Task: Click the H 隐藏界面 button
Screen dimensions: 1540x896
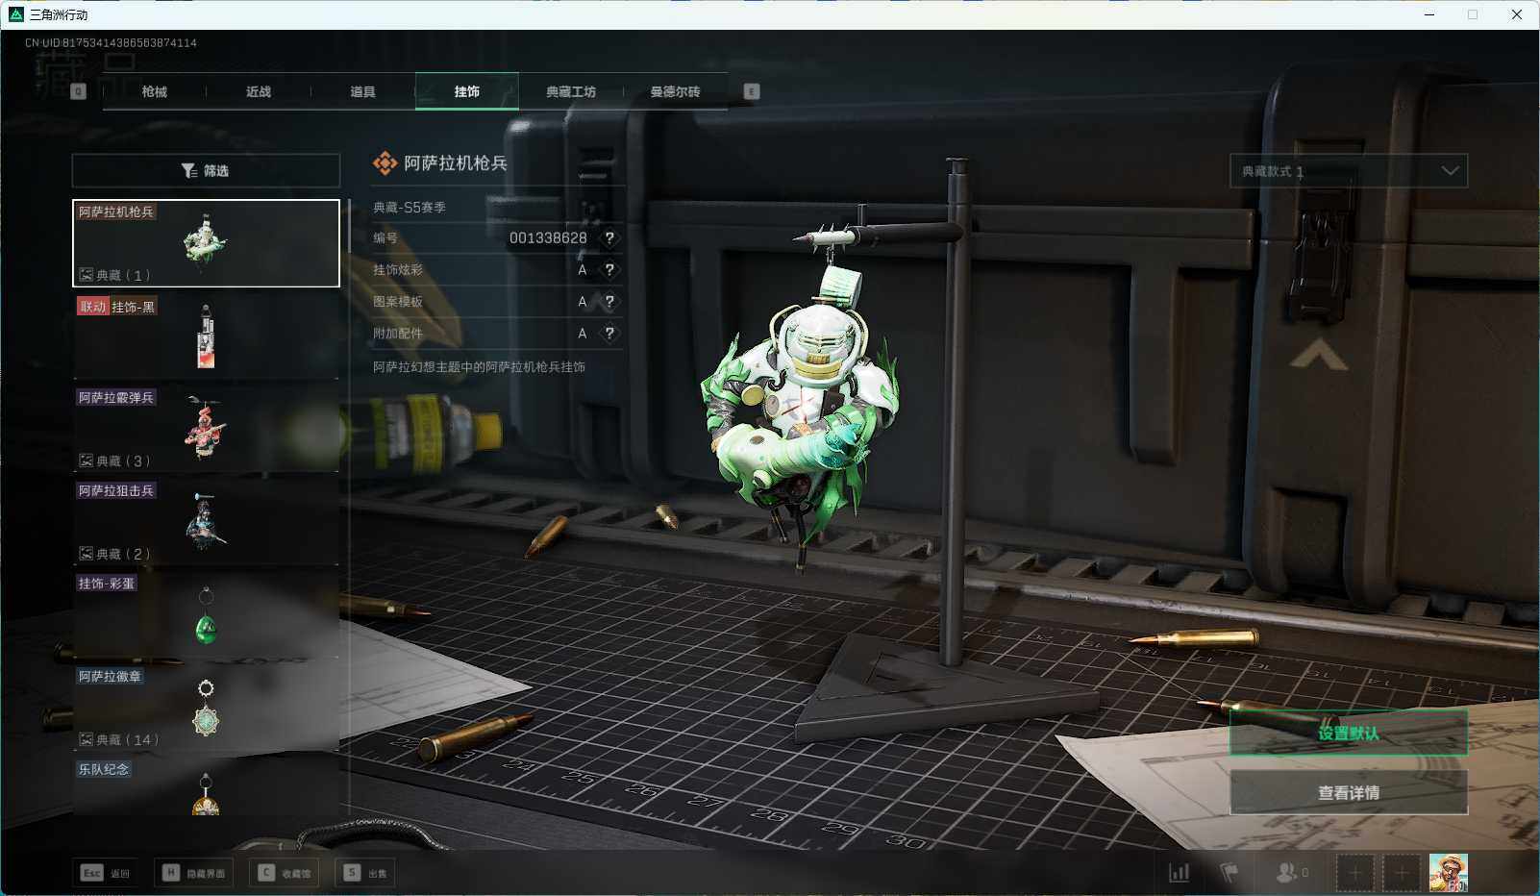Action: point(194,873)
